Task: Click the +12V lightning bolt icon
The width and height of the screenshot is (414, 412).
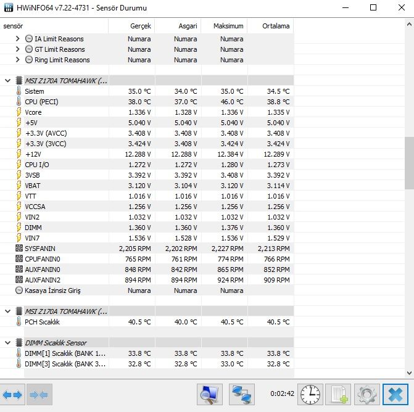Action: pyautogui.click(x=19, y=154)
